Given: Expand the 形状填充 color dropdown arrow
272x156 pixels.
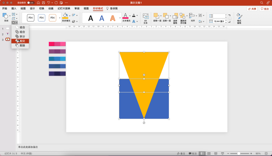Looking at the screenshot, I should tap(70, 16).
